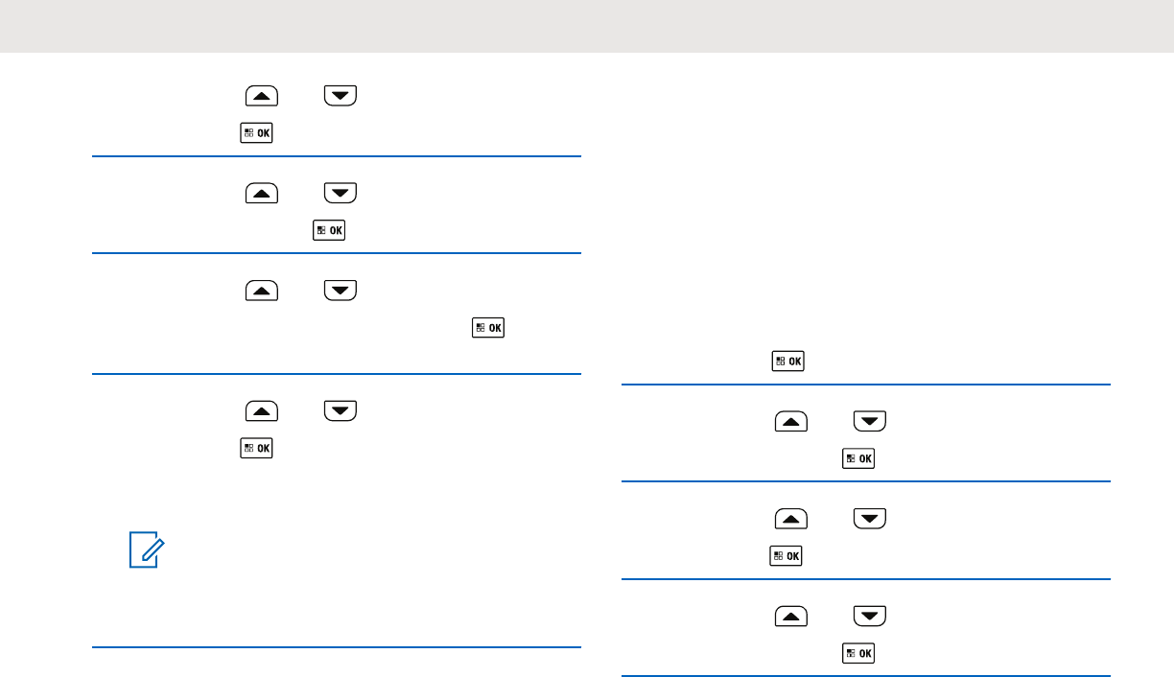Screen dimensions: 1174x677
Task: Click the bottom down arrow in the right column
Action: (x=870, y=617)
